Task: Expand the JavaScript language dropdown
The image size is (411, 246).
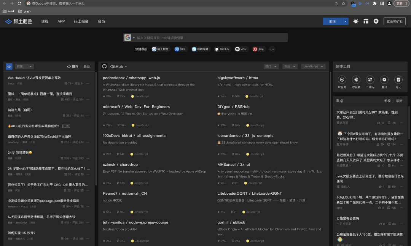Action: tap(313, 67)
